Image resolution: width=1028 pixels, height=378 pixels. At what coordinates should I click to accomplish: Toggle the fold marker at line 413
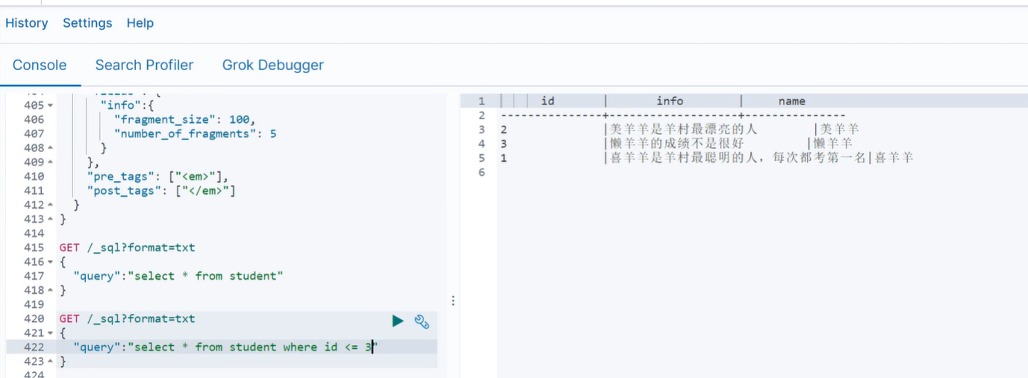pyautogui.click(x=50, y=219)
